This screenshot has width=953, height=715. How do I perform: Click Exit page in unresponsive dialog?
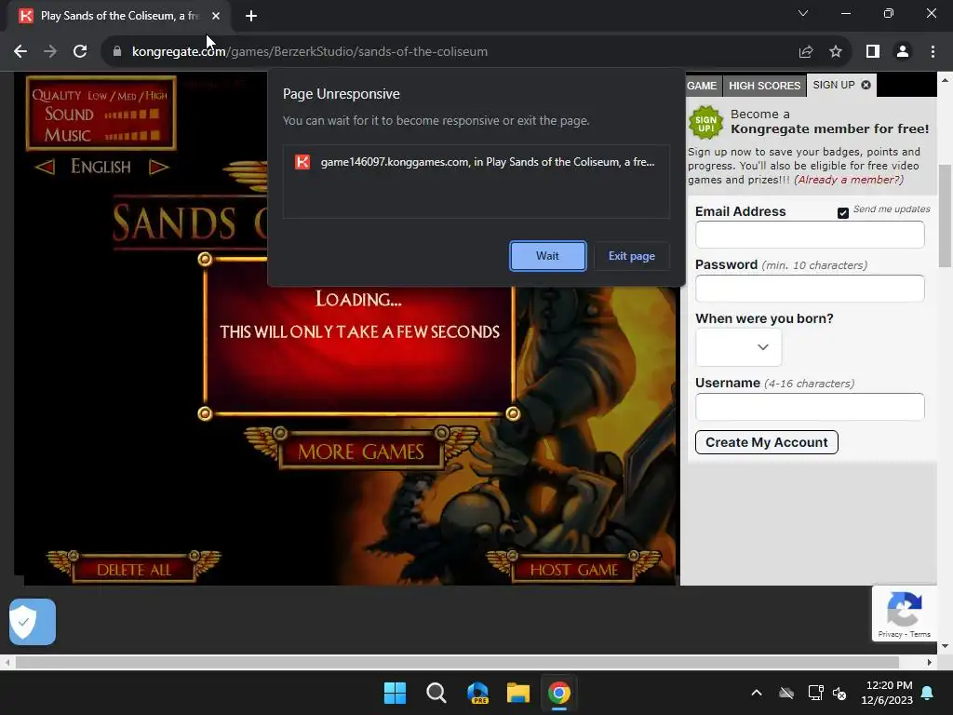tap(632, 256)
